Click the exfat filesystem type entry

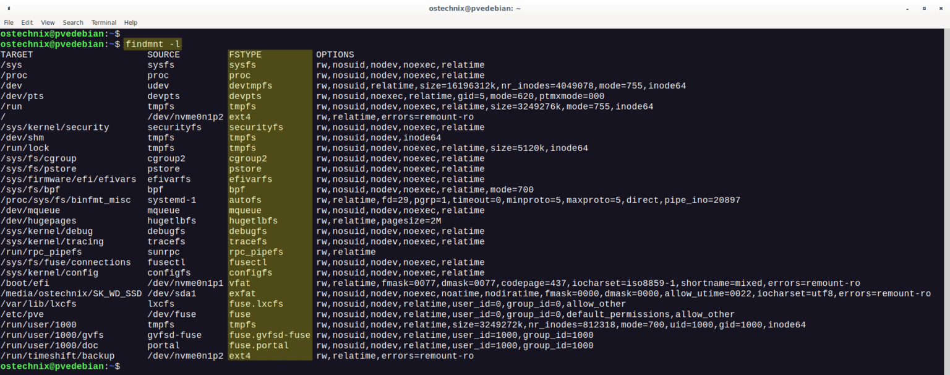(241, 293)
